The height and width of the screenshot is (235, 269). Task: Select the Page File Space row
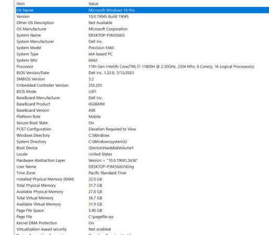coord(142,211)
